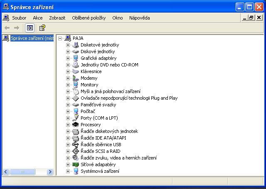This screenshot has height=189, width=266.
Task: Click the Paměťové svazky volume icon
Action: tap(76, 105)
